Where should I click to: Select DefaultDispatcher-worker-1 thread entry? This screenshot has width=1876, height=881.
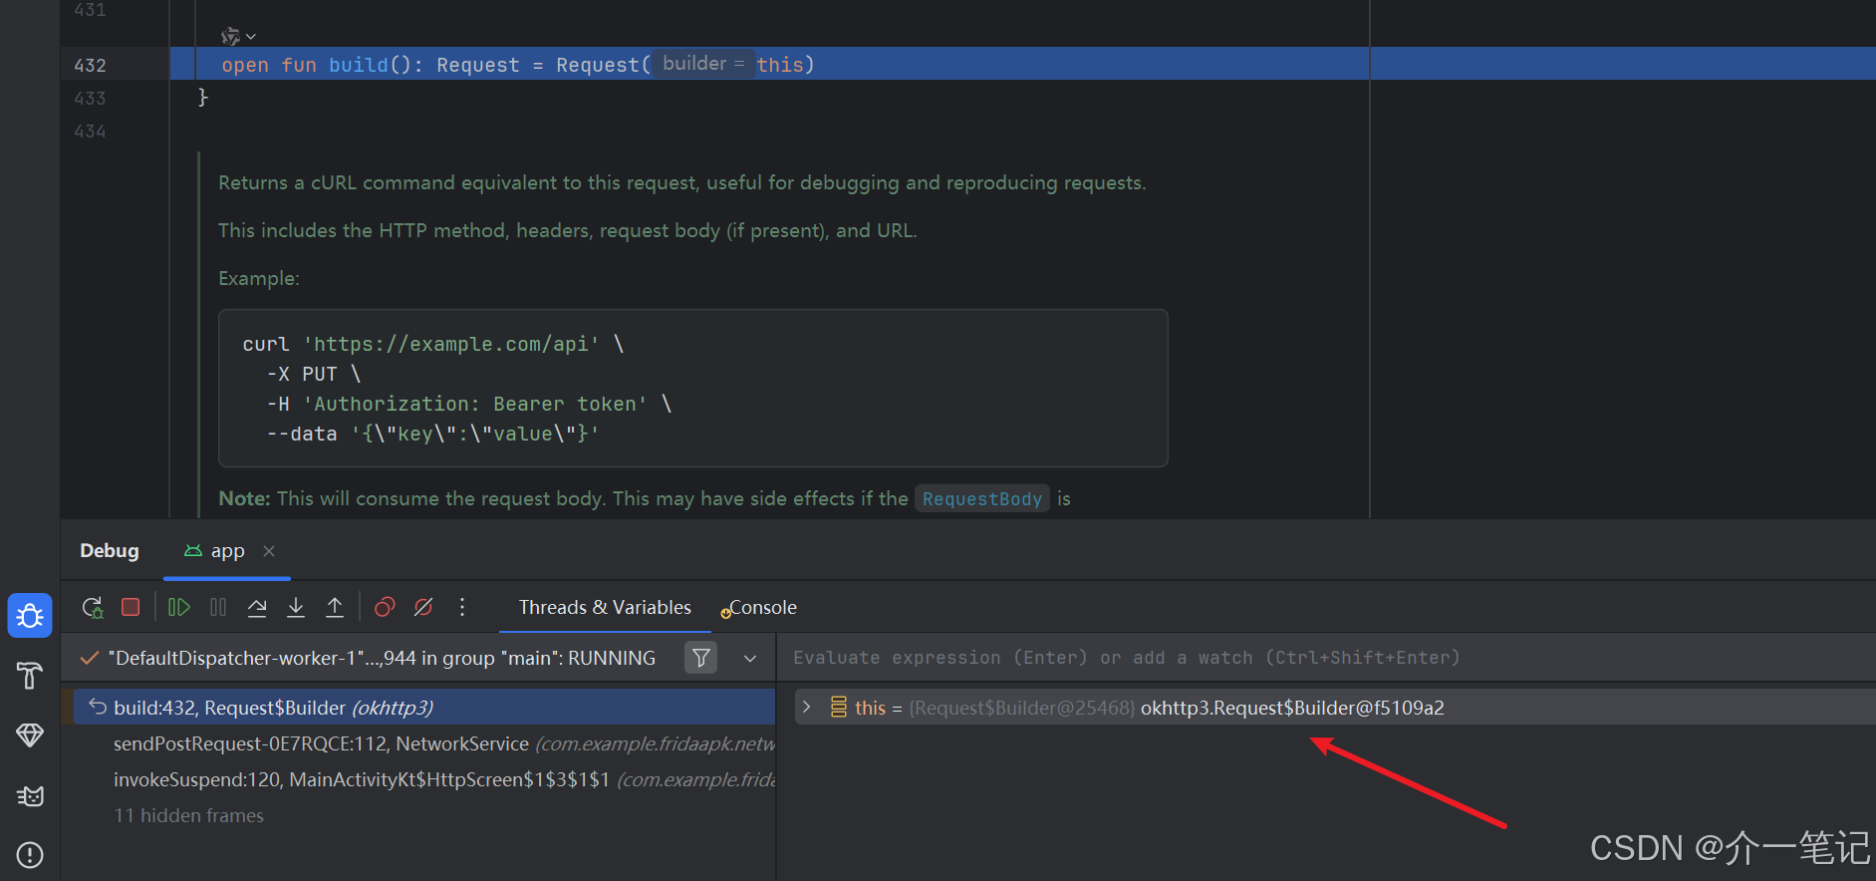[368, 658]
